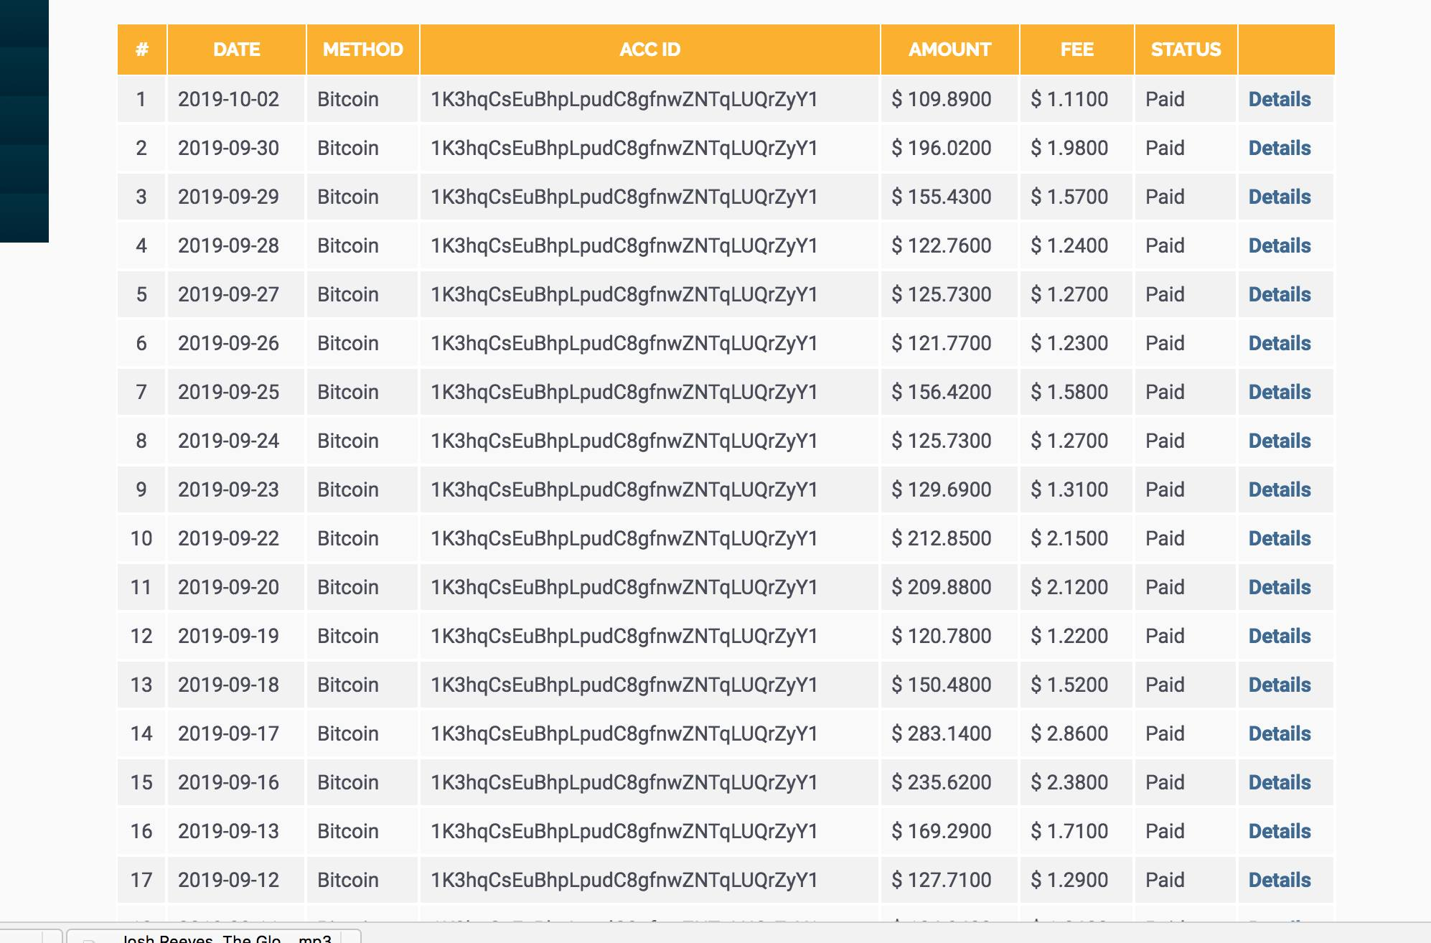Click the STATUS column header
1431x943 pixels.
point(1185,50)
